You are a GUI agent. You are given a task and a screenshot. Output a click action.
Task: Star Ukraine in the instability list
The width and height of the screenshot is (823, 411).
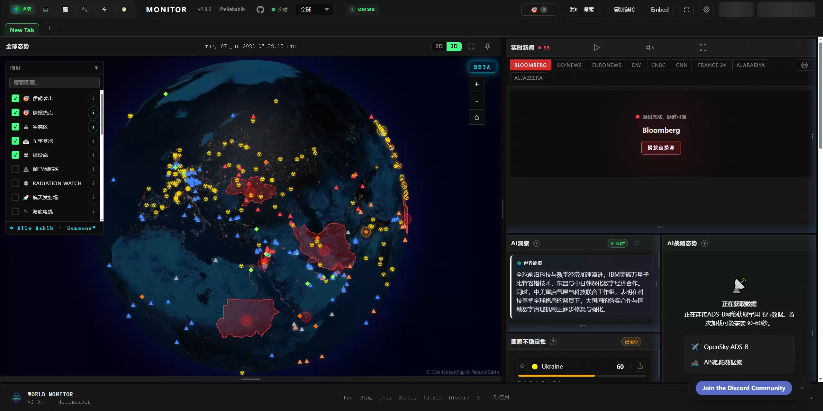tap(523, 366)
